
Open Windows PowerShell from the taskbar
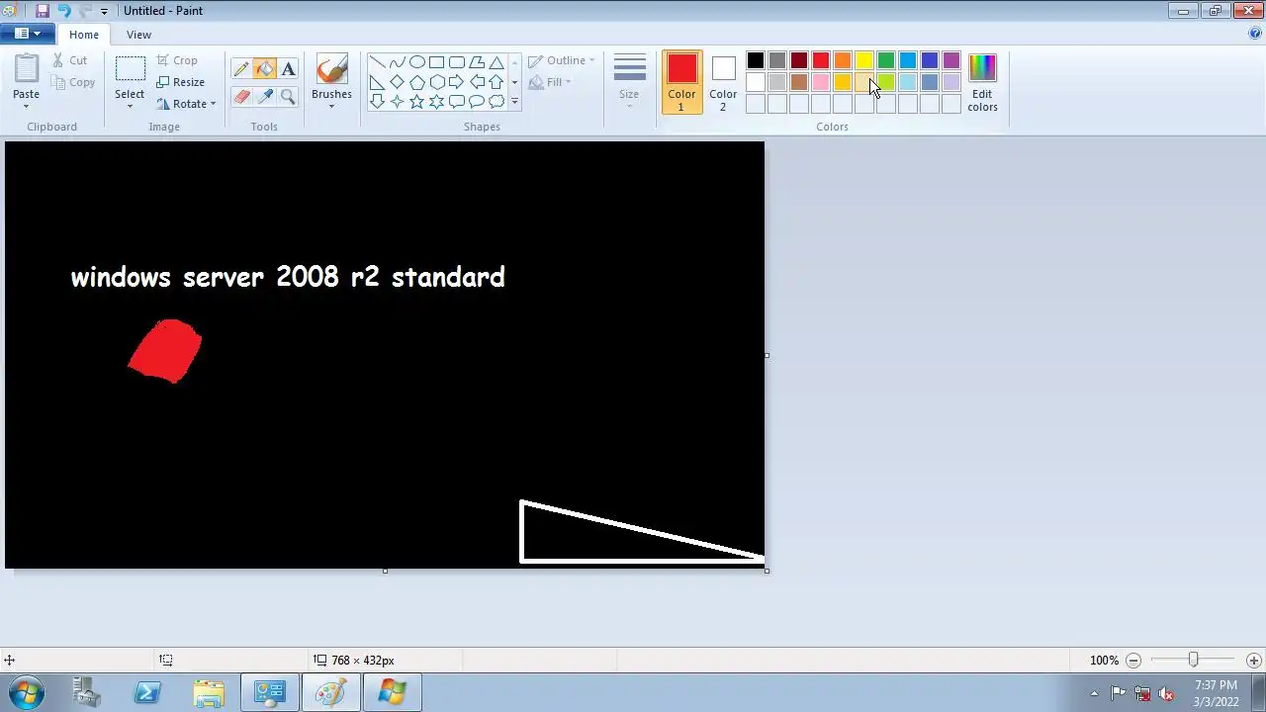(147, 692)
